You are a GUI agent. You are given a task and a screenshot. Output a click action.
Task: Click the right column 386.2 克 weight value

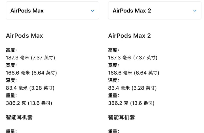click(x=131, y=103)
